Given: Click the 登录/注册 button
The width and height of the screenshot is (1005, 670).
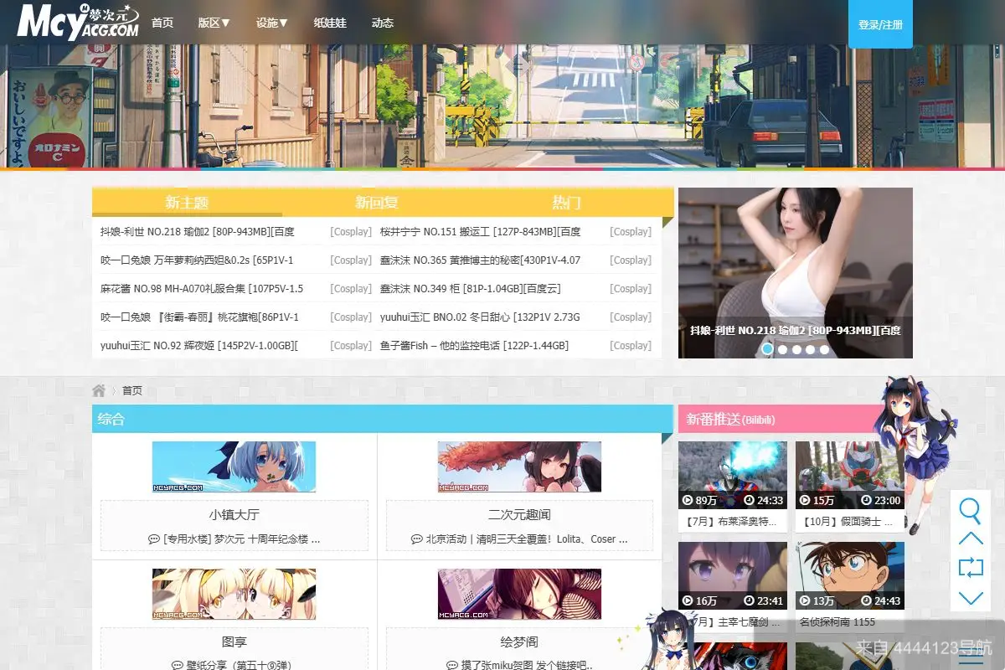Looking at the screenshot, I should pos(880,25).
